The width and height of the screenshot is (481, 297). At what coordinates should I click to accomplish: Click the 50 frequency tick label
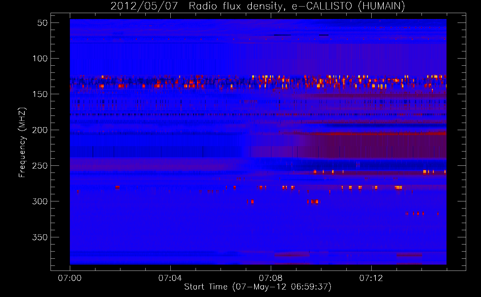pyautogui.click(x=43, y=23)
